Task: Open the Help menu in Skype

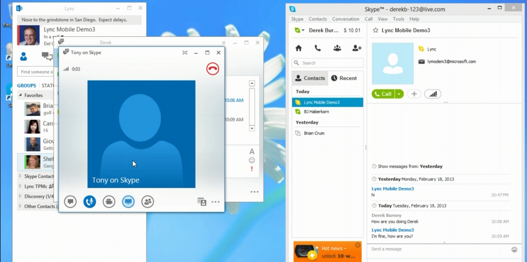Action: click(x=414, y=19)
